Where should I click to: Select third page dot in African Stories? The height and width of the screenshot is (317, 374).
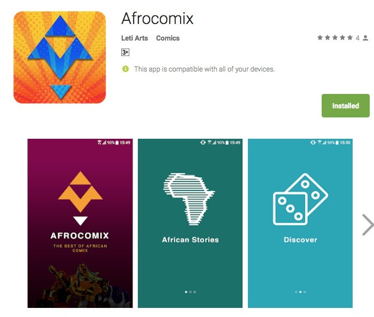click(x=194, y=292)
